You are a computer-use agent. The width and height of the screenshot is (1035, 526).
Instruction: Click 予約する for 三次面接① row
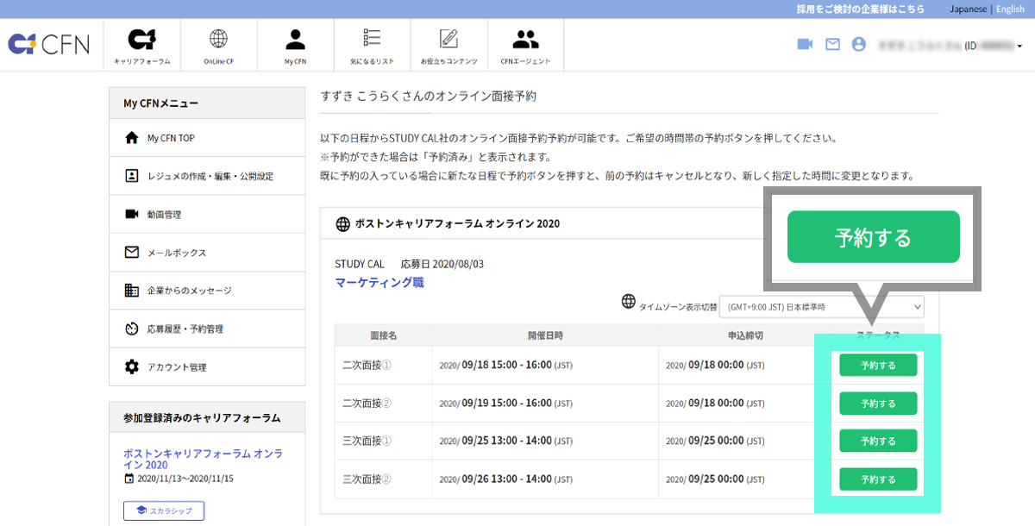[x=878, y=441]
